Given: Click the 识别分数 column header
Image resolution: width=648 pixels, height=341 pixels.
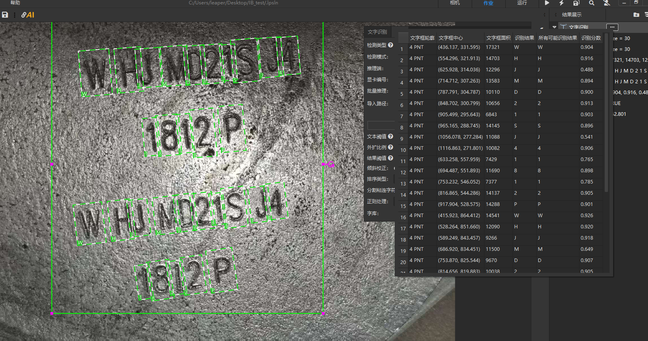Looking at the screenshot, I should coord(591,38).
